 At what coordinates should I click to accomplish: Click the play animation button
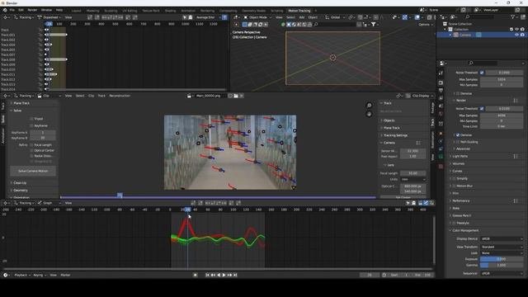pyautogui.click(x=224, y=275)
